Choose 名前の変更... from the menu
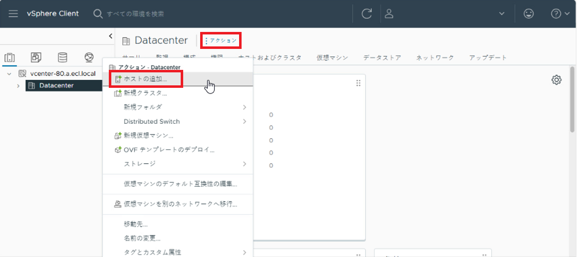 (178, 238)
